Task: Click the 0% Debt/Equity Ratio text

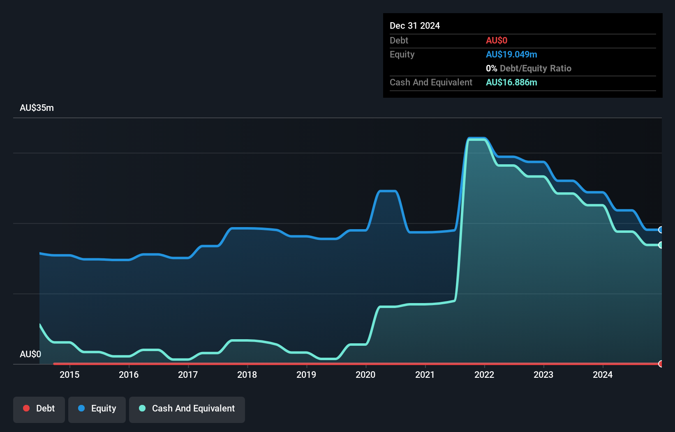Action: [529, 69]
